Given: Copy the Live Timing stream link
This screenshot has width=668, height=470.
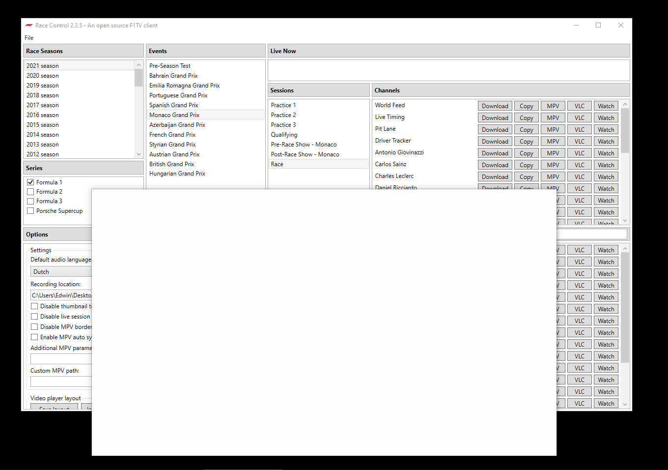Looking at the screenshot, I should [x=526, y=117].
